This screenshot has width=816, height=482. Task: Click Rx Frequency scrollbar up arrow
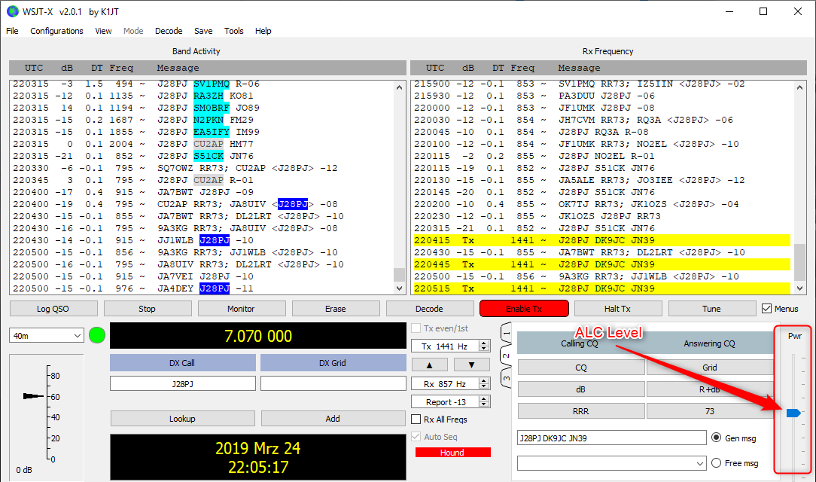(800, 87)
